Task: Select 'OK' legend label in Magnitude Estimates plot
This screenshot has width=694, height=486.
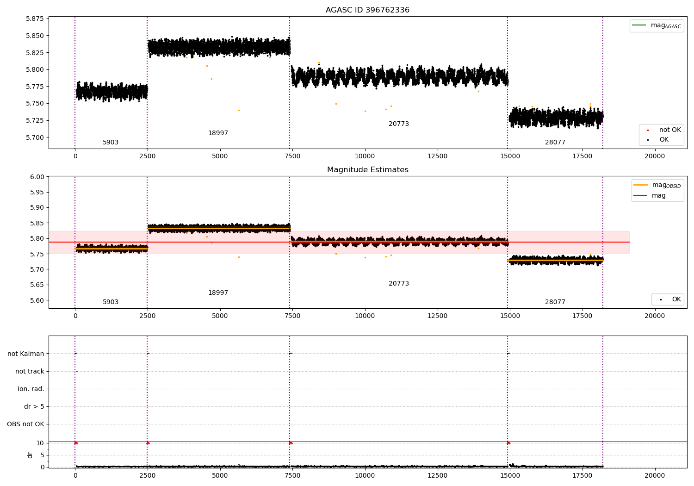Action: tap(676, 299)
